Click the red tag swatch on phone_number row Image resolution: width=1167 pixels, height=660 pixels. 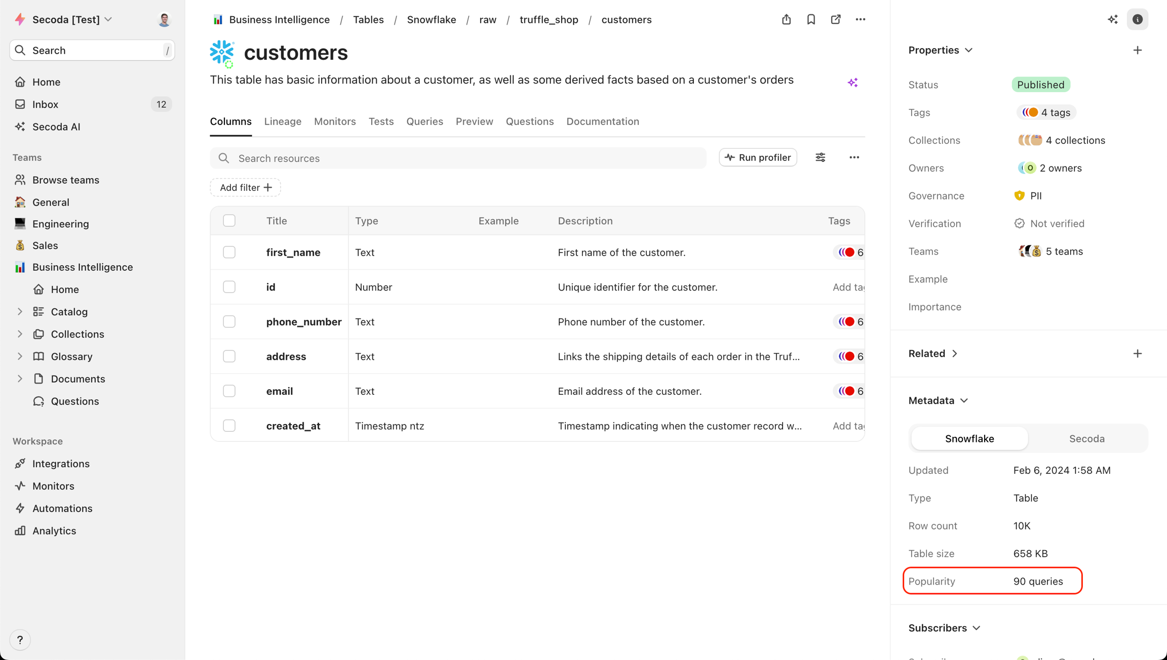pyautogui.click(x=849, y=322)
